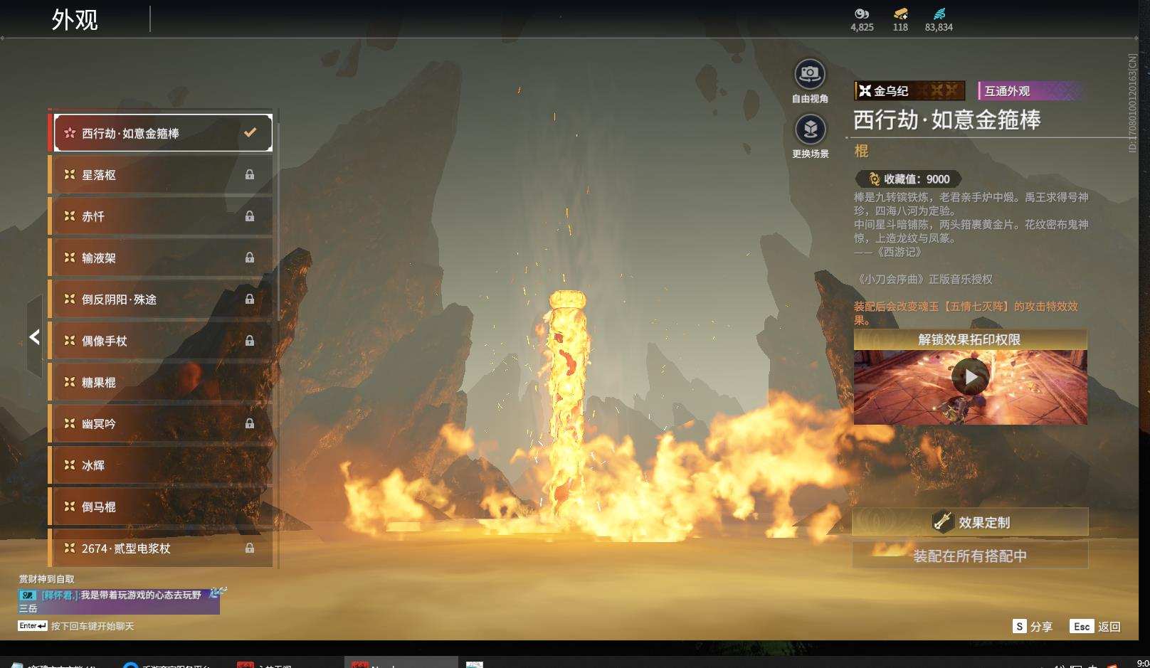
Task: Select the 倒马棍 skin
Action: coord(161,507)
